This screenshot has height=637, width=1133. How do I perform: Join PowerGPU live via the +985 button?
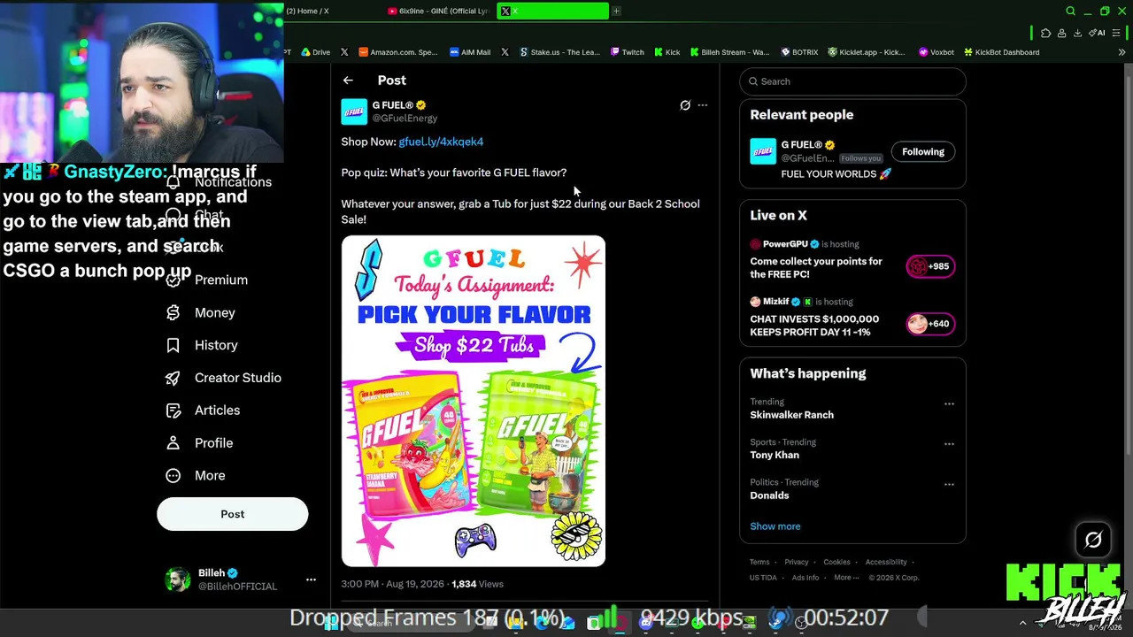930,266
